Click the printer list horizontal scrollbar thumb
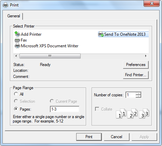The height and width of the screenshot is (146, 162). [50, 56]
